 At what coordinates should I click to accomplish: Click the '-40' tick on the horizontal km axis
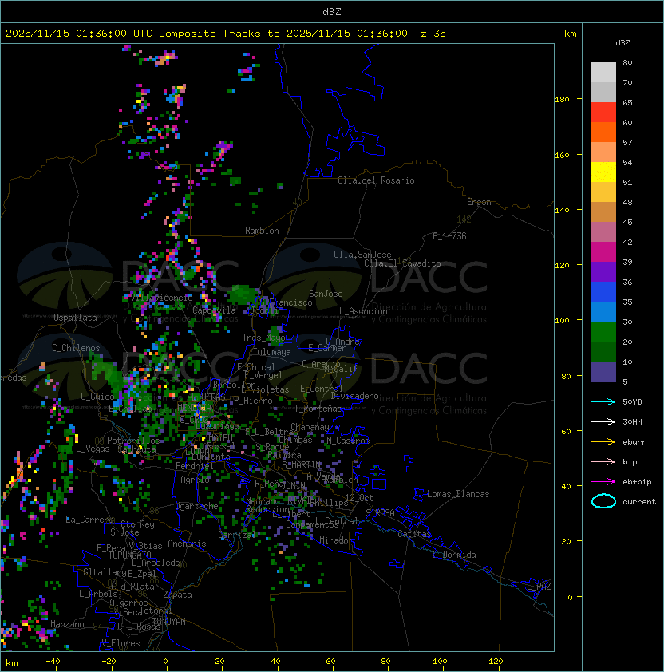coord(53,662)
